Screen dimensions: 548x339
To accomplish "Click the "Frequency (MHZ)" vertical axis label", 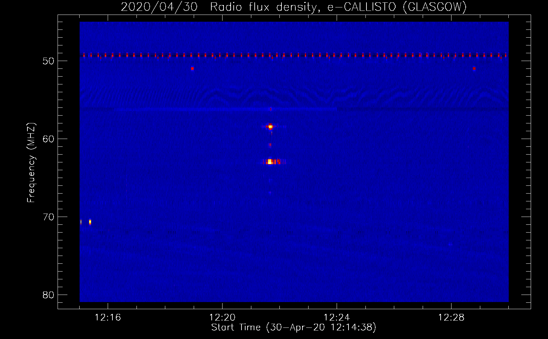I will (x=31, y=163).
